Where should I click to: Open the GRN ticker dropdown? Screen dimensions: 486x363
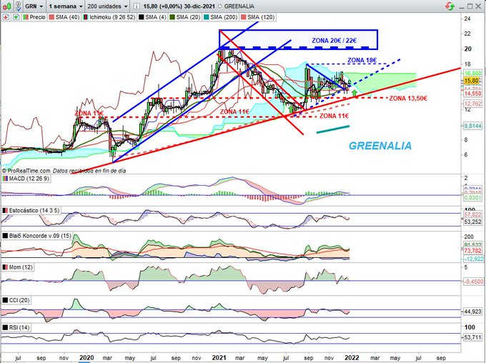pyautogui.click(x=34, y=6)
